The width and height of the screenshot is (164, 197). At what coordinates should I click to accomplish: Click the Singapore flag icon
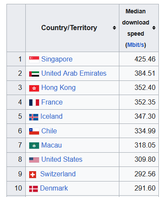point(34,60)
